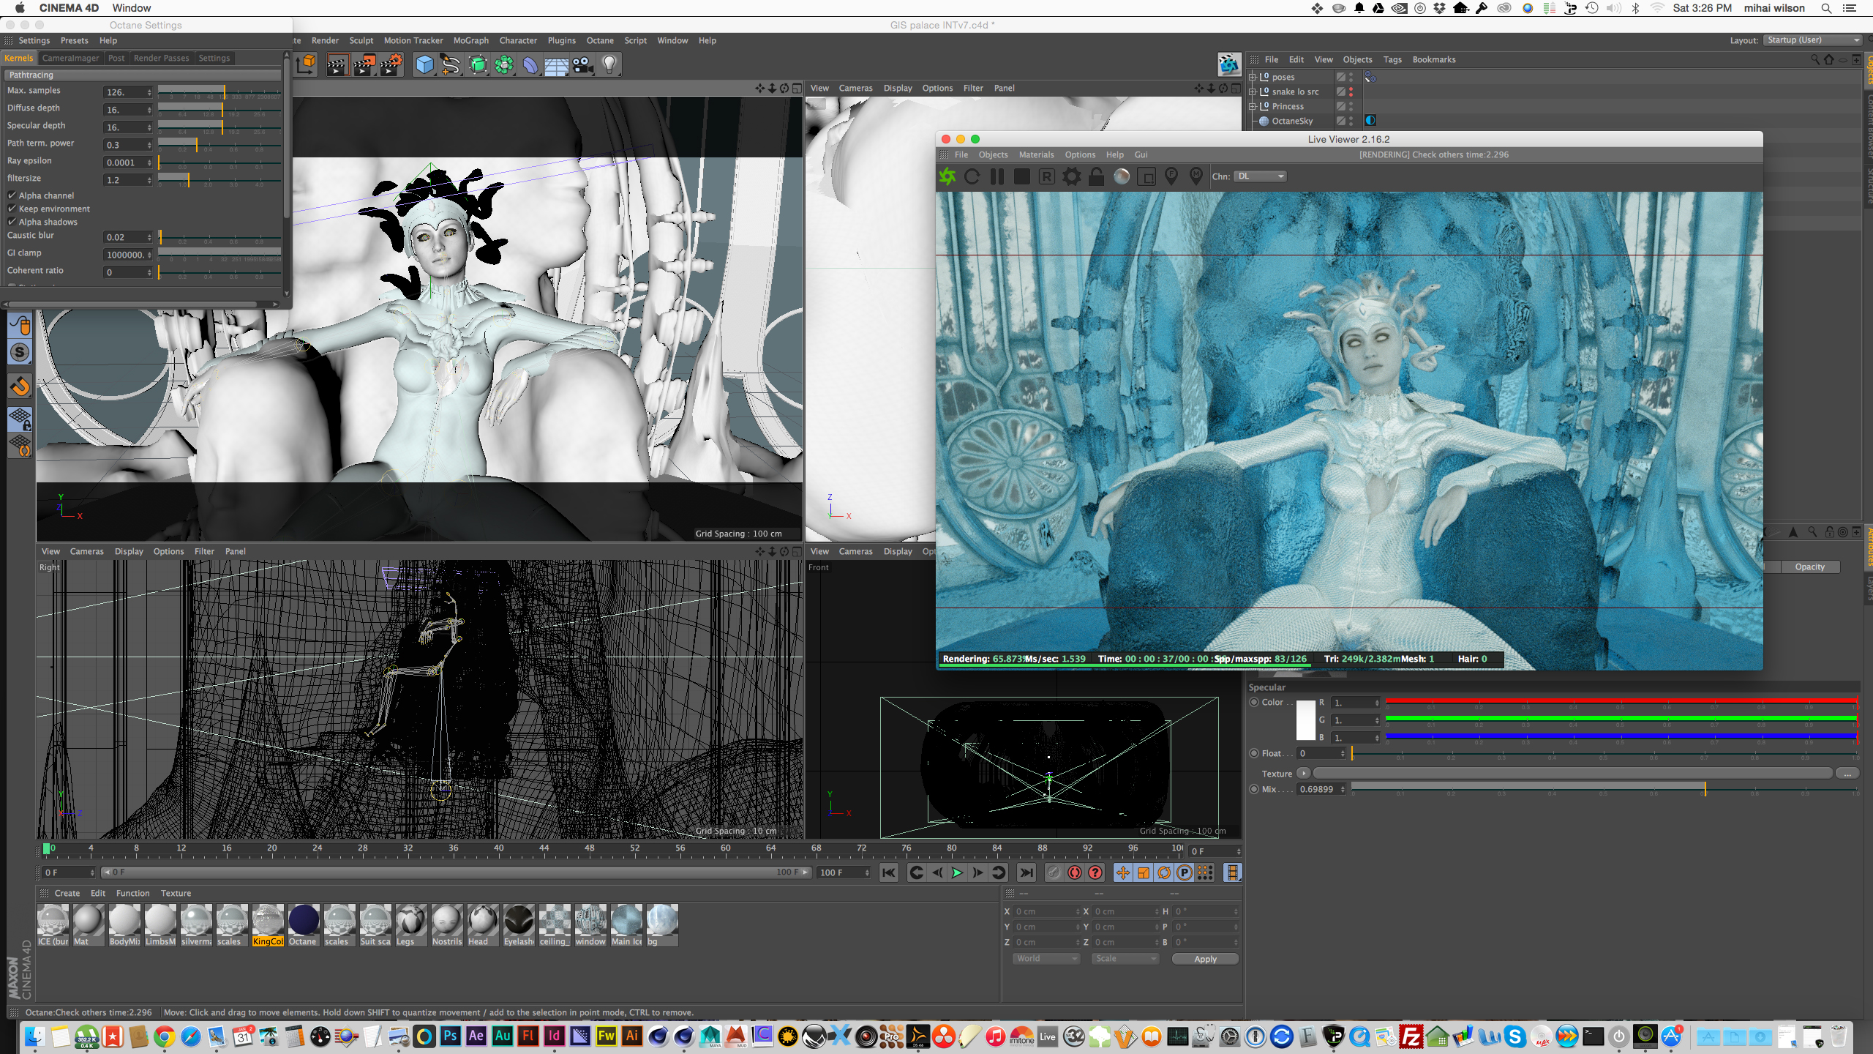The image size is (1873, 1054).
Task: Open Bookmarks in Object Manager
Action: point(1434,59)
